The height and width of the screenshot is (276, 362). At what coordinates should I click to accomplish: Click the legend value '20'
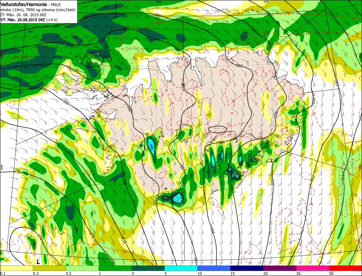(265, 273)
